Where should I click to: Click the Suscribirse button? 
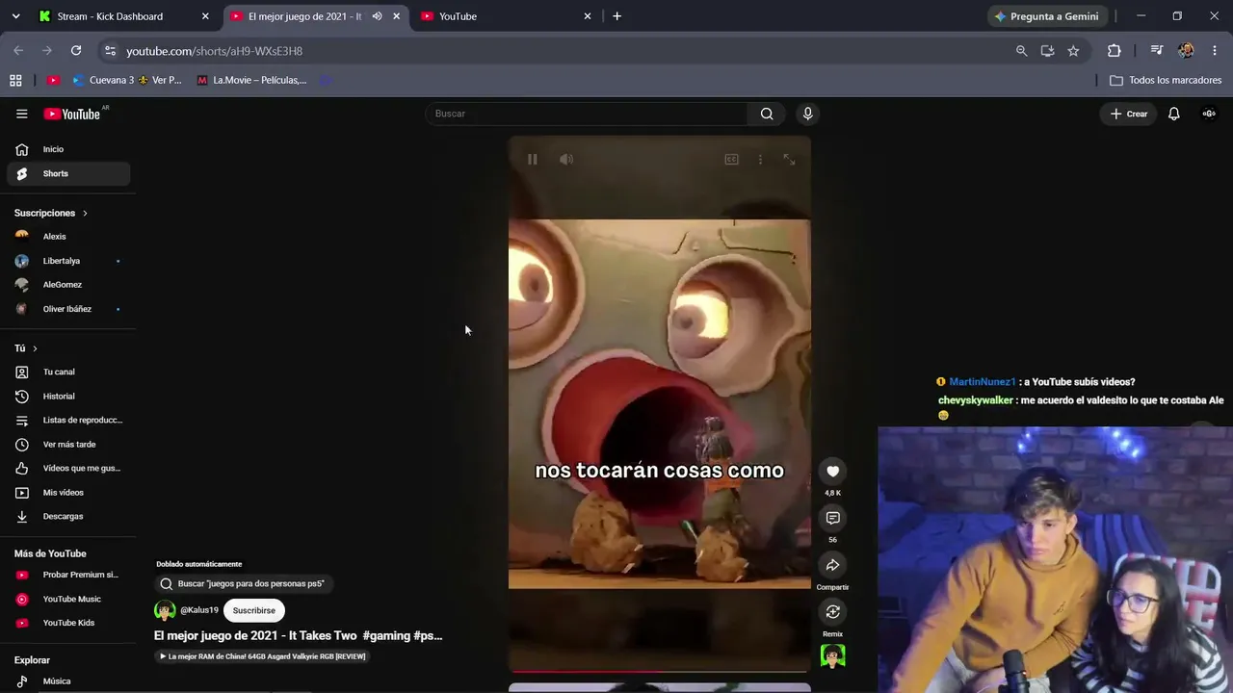[253, 610]
